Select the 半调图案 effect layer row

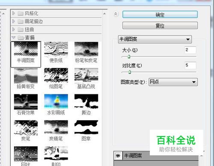click(156, 156)
